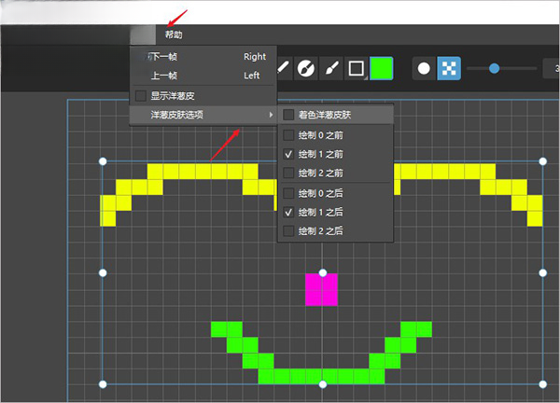Click the Left shortcut label
Viewport: 560px width, 403px height.
point(251,76)
